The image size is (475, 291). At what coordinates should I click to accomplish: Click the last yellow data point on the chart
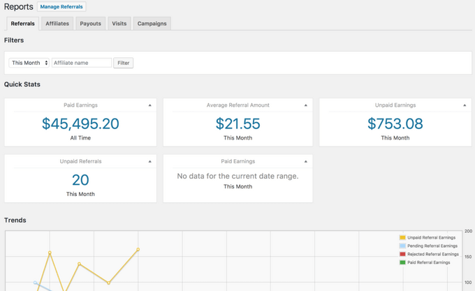[138, 249]
